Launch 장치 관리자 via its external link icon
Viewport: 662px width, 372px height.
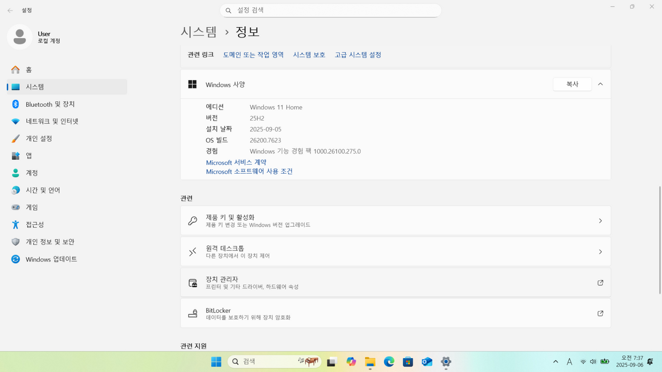pyautogui.click(x=600, y=282)
